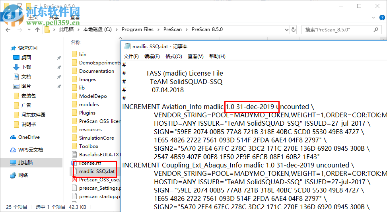This screenshot has width=387, height=212.
Task: Select prescan_Settings file icon
Action: (x=74, y=188)
